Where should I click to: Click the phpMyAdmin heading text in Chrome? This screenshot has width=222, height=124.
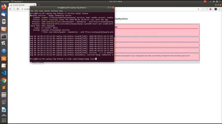tap(121, 19)
